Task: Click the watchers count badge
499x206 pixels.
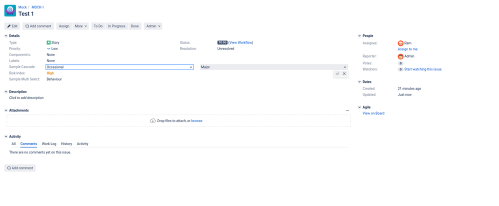Action: coord(400,69)
